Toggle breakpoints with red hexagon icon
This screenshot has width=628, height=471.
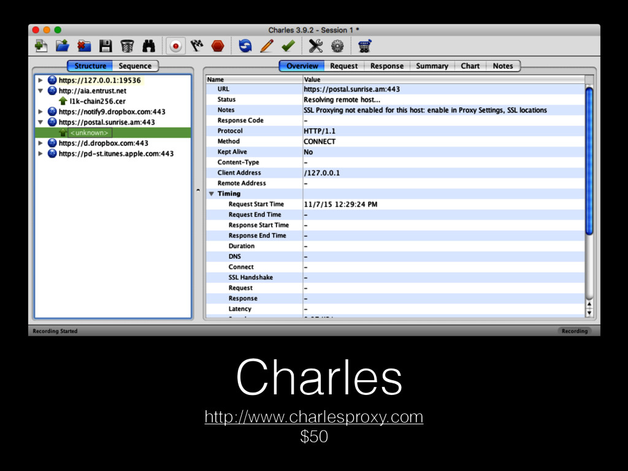[218, 46]
